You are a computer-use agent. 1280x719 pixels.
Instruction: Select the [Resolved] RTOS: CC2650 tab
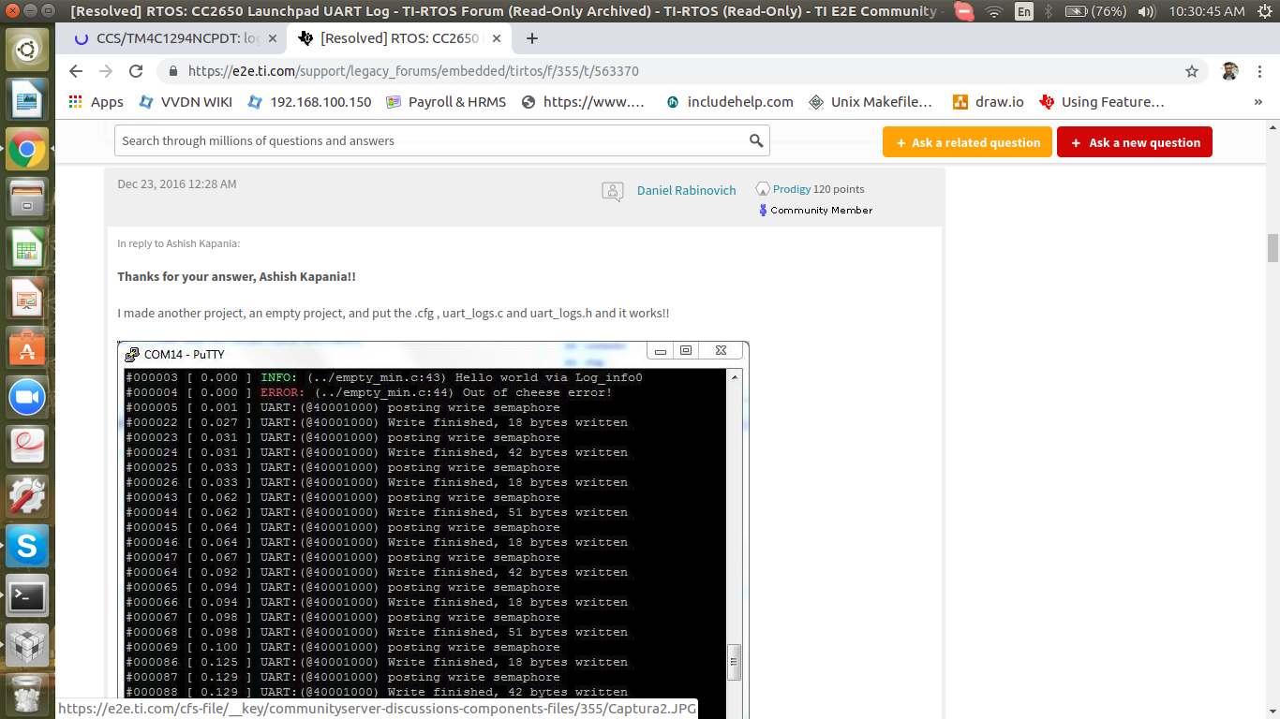pos(399,38)
